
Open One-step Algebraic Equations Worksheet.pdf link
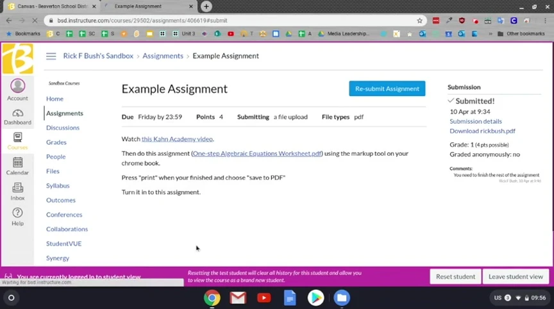coord(257,153)
